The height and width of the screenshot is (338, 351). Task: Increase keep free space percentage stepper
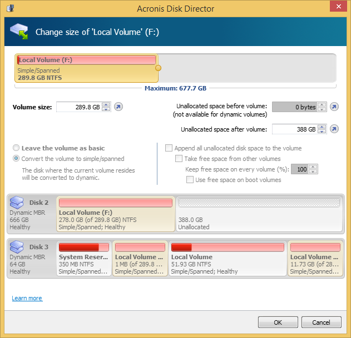pos(313,167)
